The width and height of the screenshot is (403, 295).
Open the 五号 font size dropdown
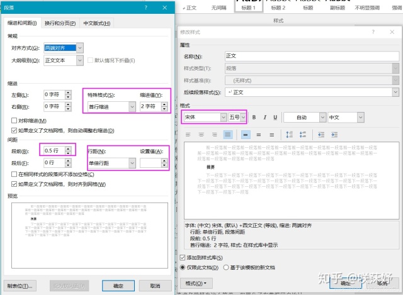point(243,118)
